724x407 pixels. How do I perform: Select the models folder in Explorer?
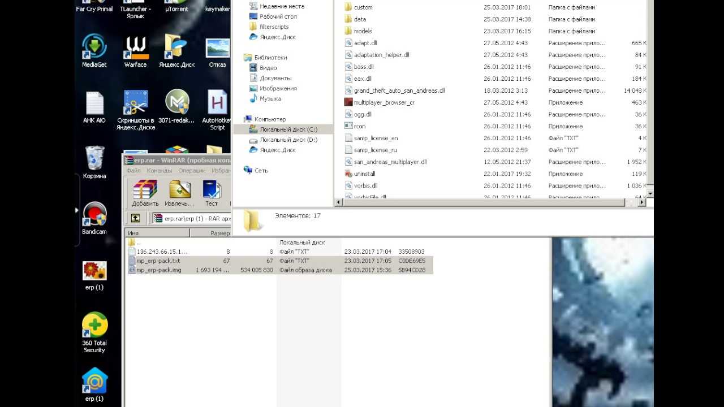pyautogui.click(x=359, y=31)
